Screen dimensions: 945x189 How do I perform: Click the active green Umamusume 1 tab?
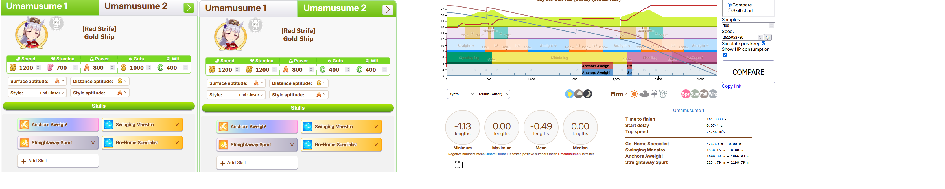tap(50, 7)
